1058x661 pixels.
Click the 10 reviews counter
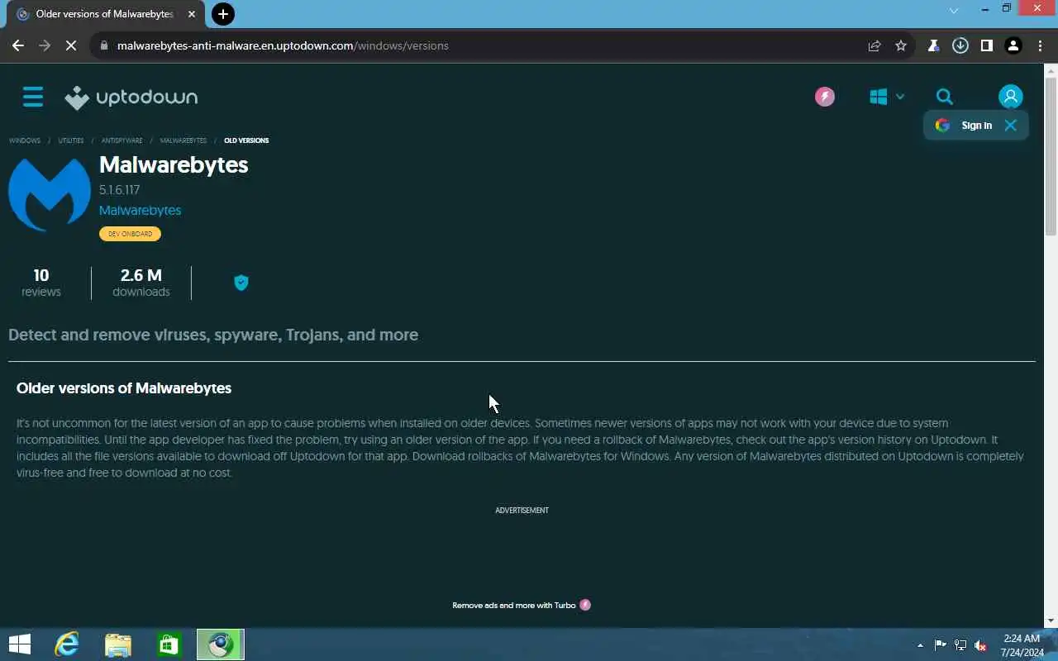[41, 282]
